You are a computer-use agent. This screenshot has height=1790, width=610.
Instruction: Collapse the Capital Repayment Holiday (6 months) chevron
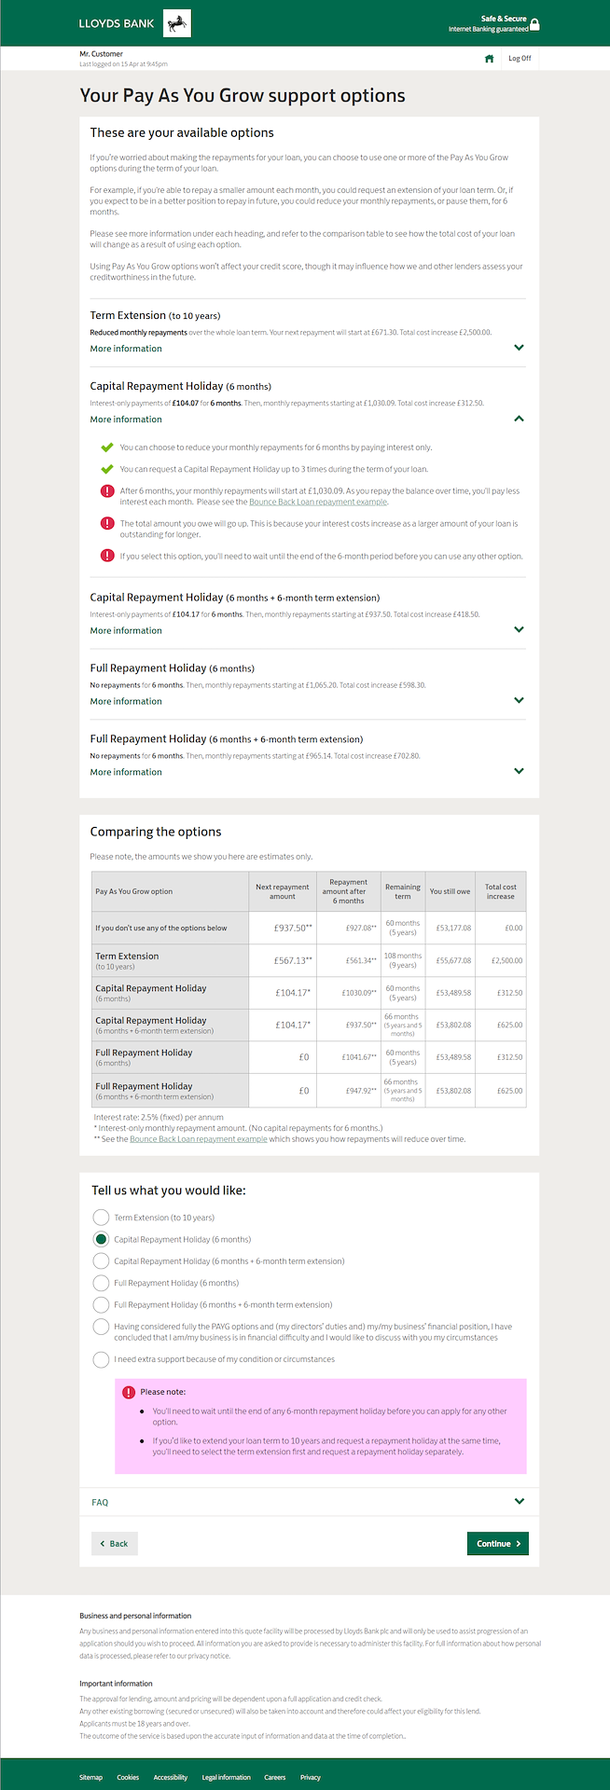pyautogui.click(x=520, y=419)
